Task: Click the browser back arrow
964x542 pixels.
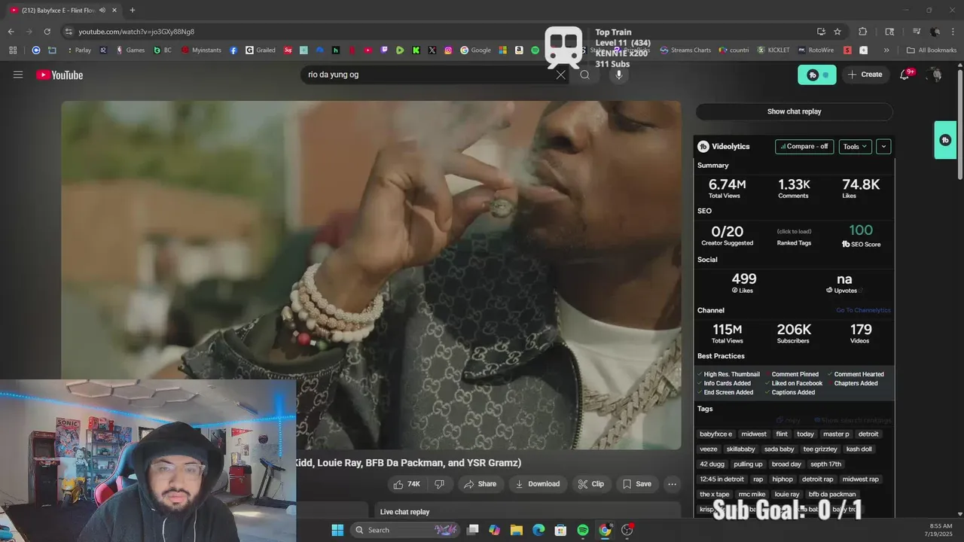Action: tap(11, 32)
